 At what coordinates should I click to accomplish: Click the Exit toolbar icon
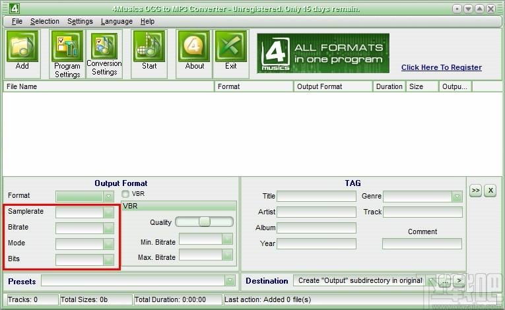(x=231, y=46)
